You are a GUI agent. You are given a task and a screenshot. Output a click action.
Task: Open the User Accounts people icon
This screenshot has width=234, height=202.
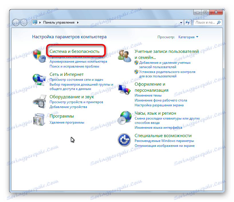click(x=124, y=56)
